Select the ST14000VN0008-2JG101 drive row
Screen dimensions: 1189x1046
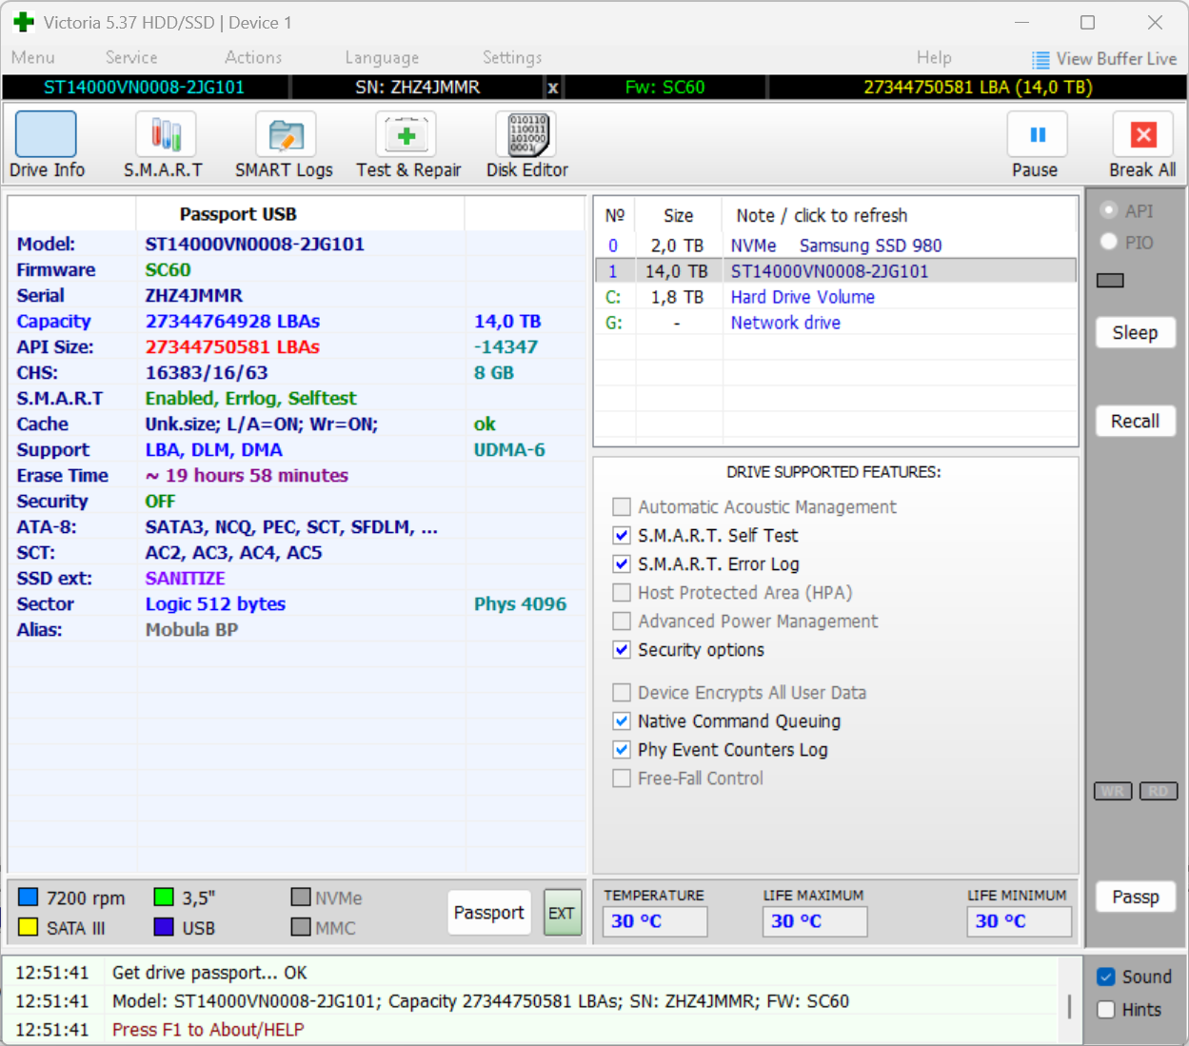pyautogui.click(x=836, y=271)
